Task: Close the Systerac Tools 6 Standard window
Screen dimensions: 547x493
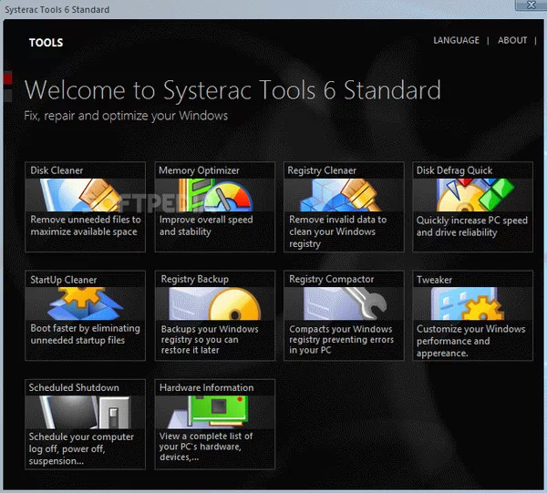Action: coord(531,5)
